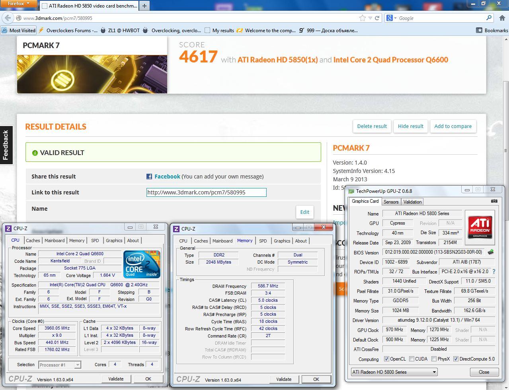Select Graphics Card tab in GPU-Z
This screenshot has width=509, height=390.
[x=365, y=201]
